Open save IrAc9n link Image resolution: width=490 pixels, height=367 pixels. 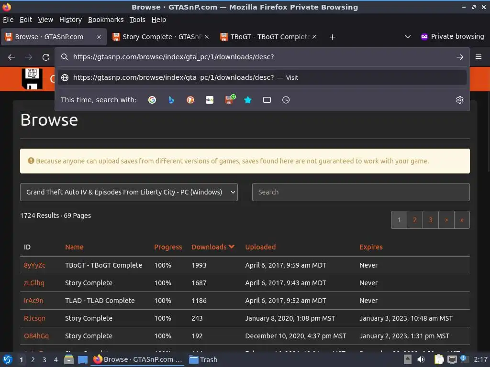pyautogui.click(x=33, y=301)
